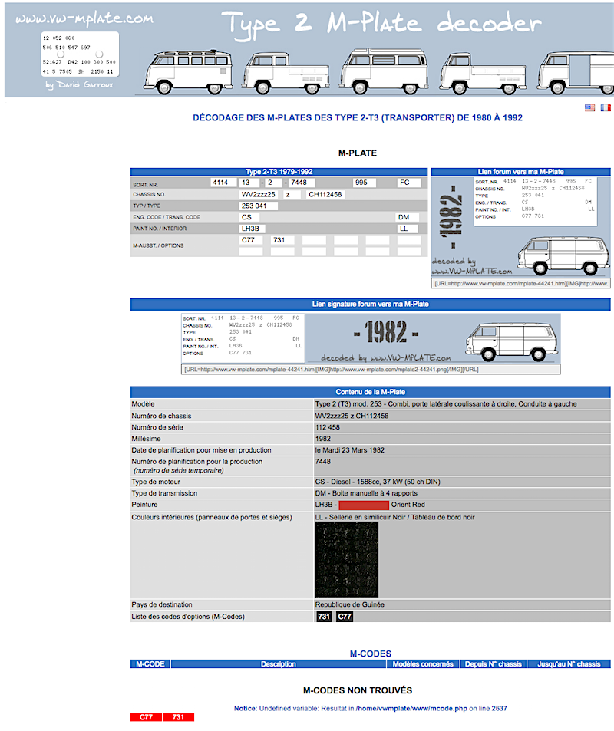
Task: Click the M-CODE column header
Action: click(x=150, y=664)
